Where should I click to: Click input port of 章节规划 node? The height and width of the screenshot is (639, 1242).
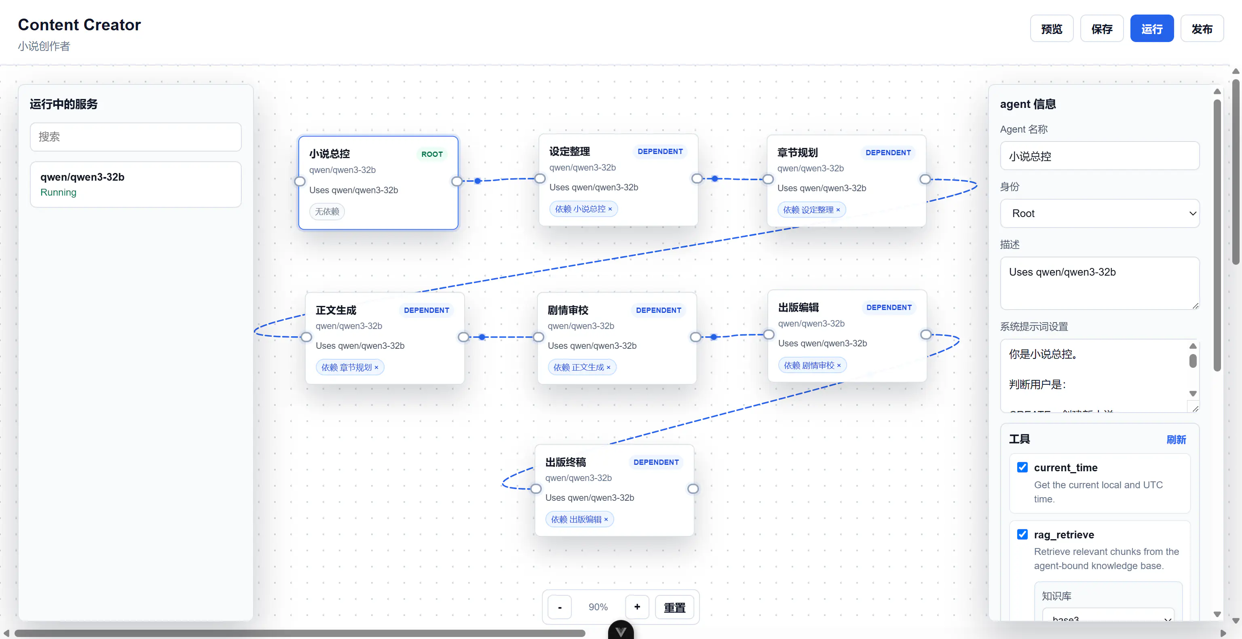coord(768,180)
